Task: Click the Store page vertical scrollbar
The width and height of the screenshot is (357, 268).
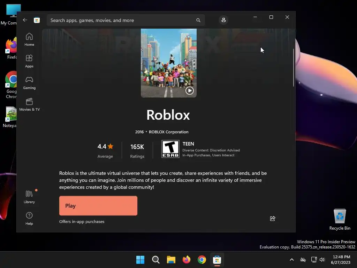Action: (294, 67)
